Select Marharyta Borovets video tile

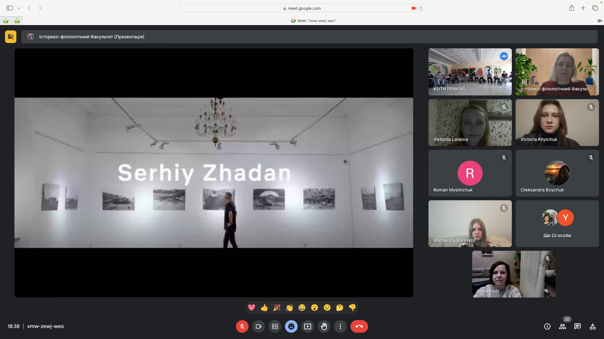coord(470,223)
